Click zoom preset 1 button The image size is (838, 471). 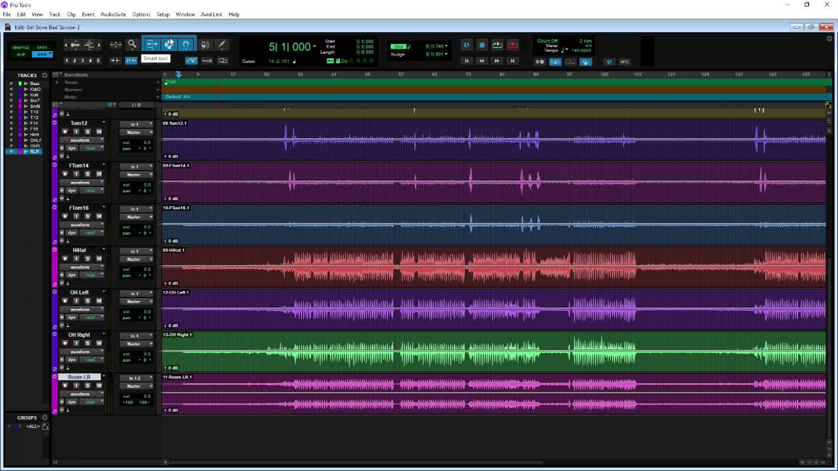coord(66,61)
